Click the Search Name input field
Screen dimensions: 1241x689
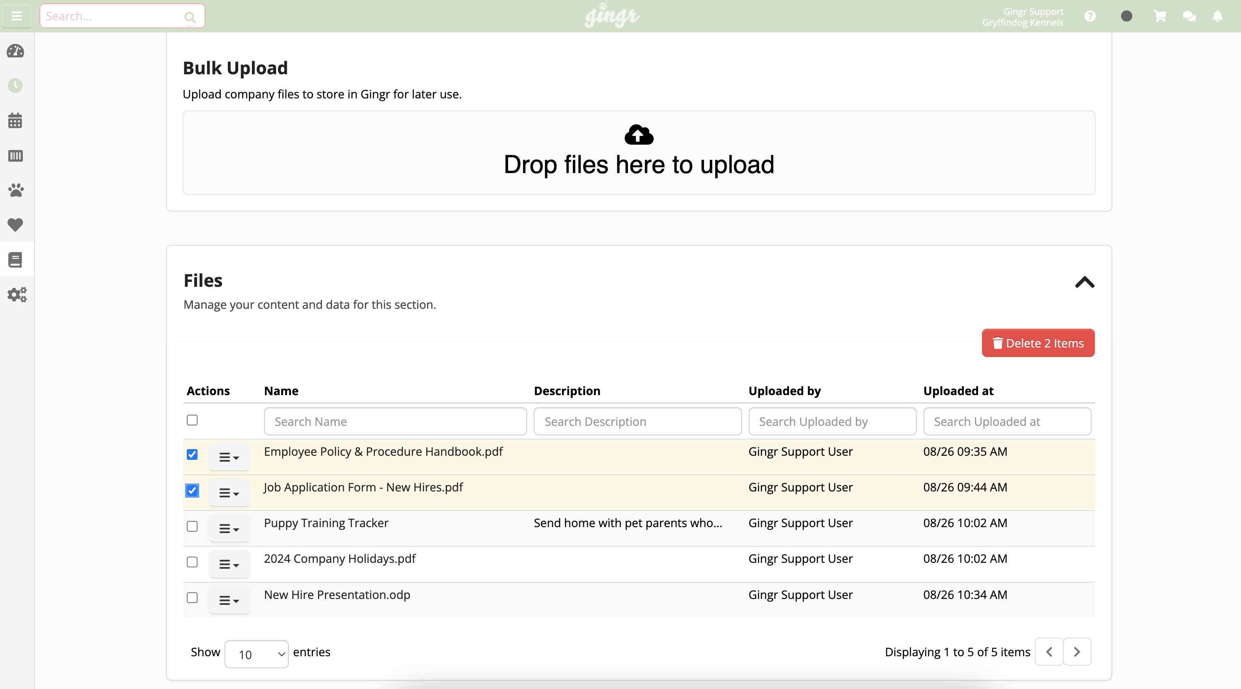(395, 421)
